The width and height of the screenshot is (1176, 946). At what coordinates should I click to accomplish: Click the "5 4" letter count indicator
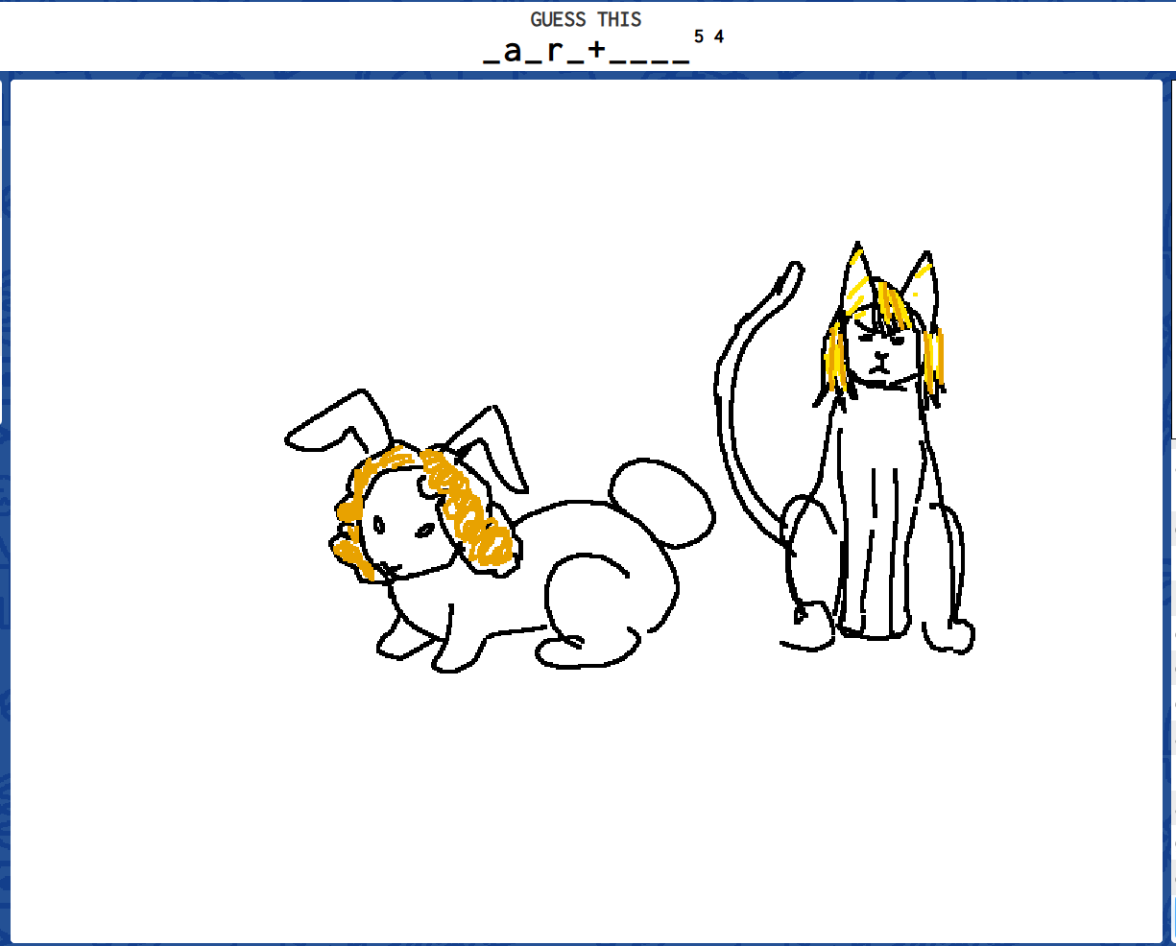[708, 37]
